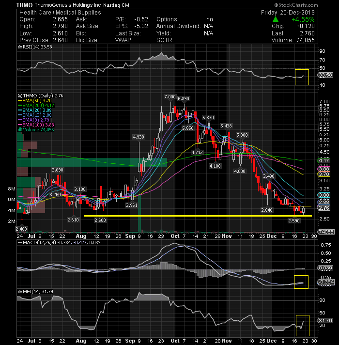Click the 2.590 low price label
The width and height of the screenshot is (339, 345).
[x=294, y=220]
